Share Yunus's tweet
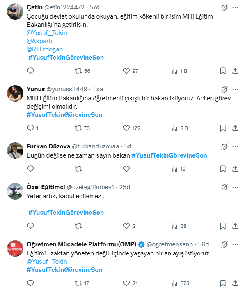The height and width of the screenshot is (290, 247). (x=235, y=128)
